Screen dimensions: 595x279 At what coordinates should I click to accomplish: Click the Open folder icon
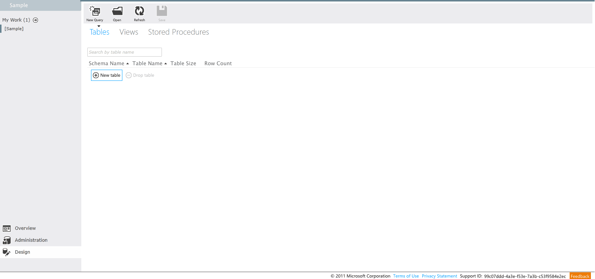point(117,12)
